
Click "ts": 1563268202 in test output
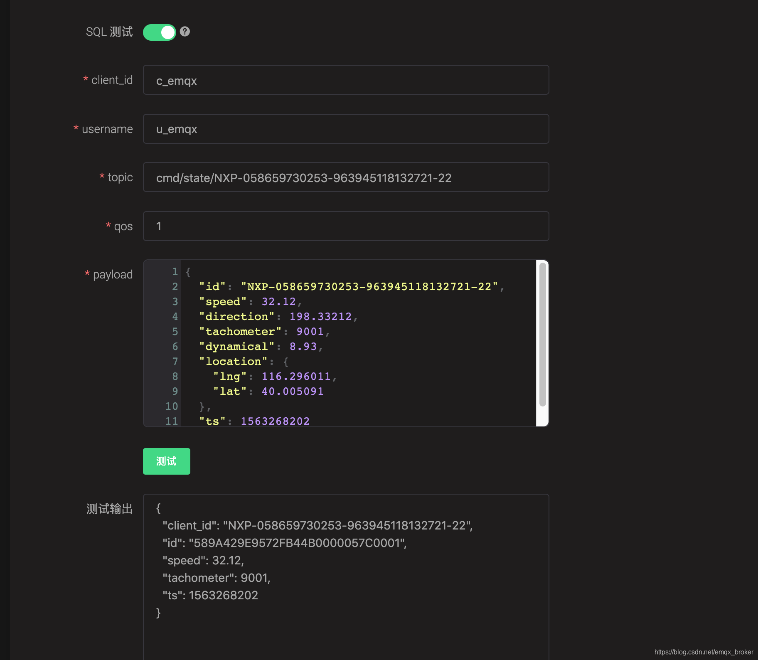[x=210, y=595]
